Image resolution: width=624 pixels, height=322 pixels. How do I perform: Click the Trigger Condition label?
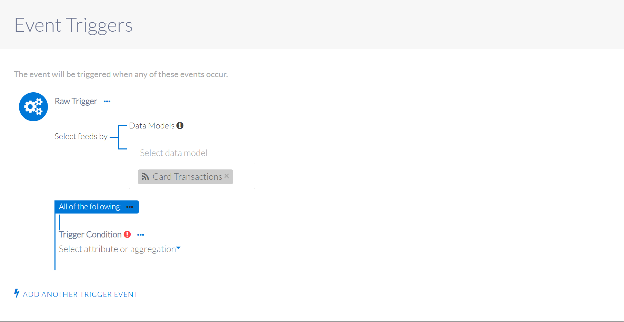[90, 235]
